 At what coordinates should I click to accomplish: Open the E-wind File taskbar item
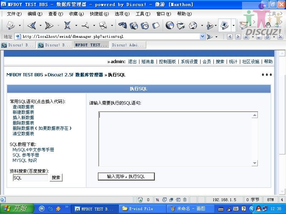(x=142, y=209)
